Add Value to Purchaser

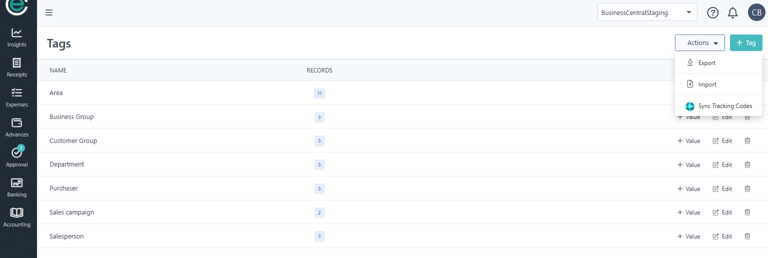pyautogui.click(x=688, y=189)
